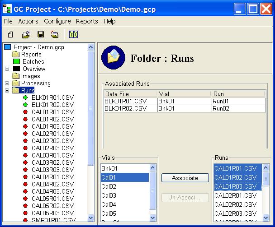275x227 pixels.
Task: Click the GC Project title bar icon
Action: (7, 9)
